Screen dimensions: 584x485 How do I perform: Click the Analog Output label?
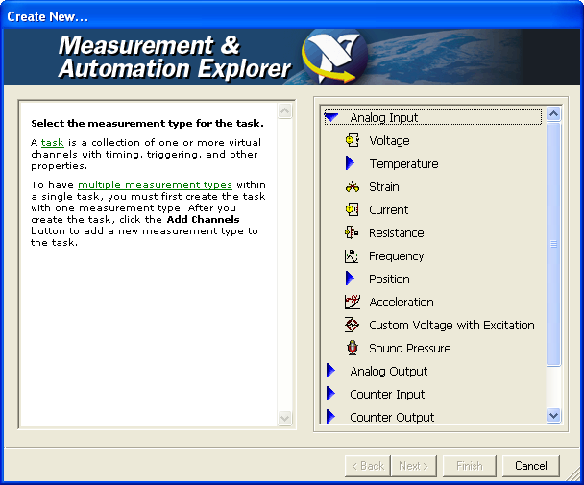(x=389, y=372)
